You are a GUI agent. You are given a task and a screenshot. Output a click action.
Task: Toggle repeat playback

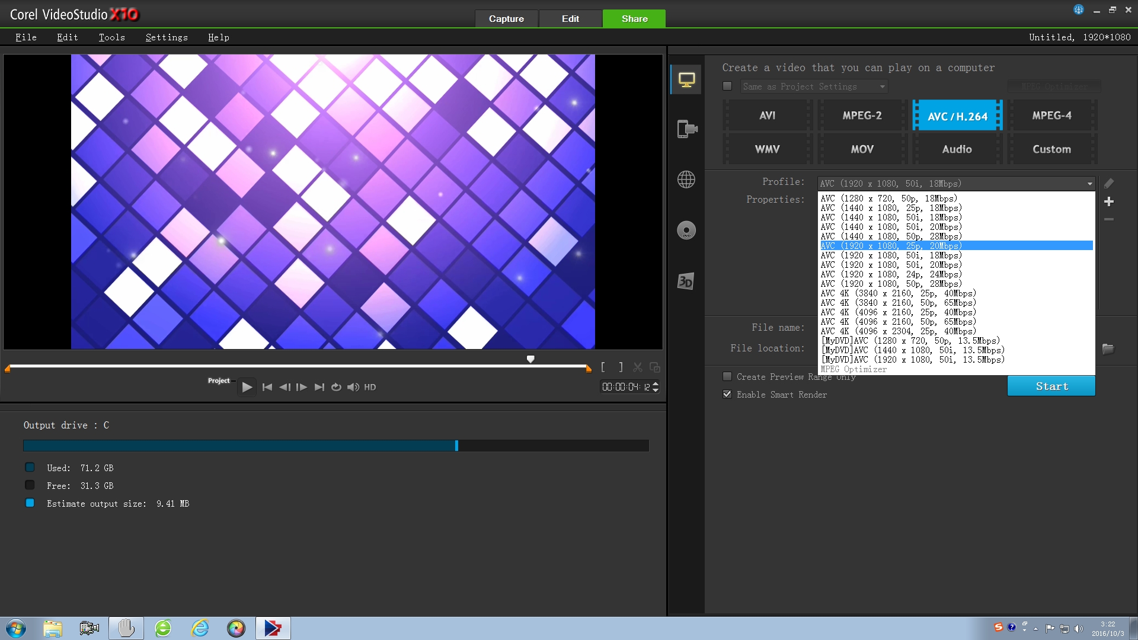(336, 387)
